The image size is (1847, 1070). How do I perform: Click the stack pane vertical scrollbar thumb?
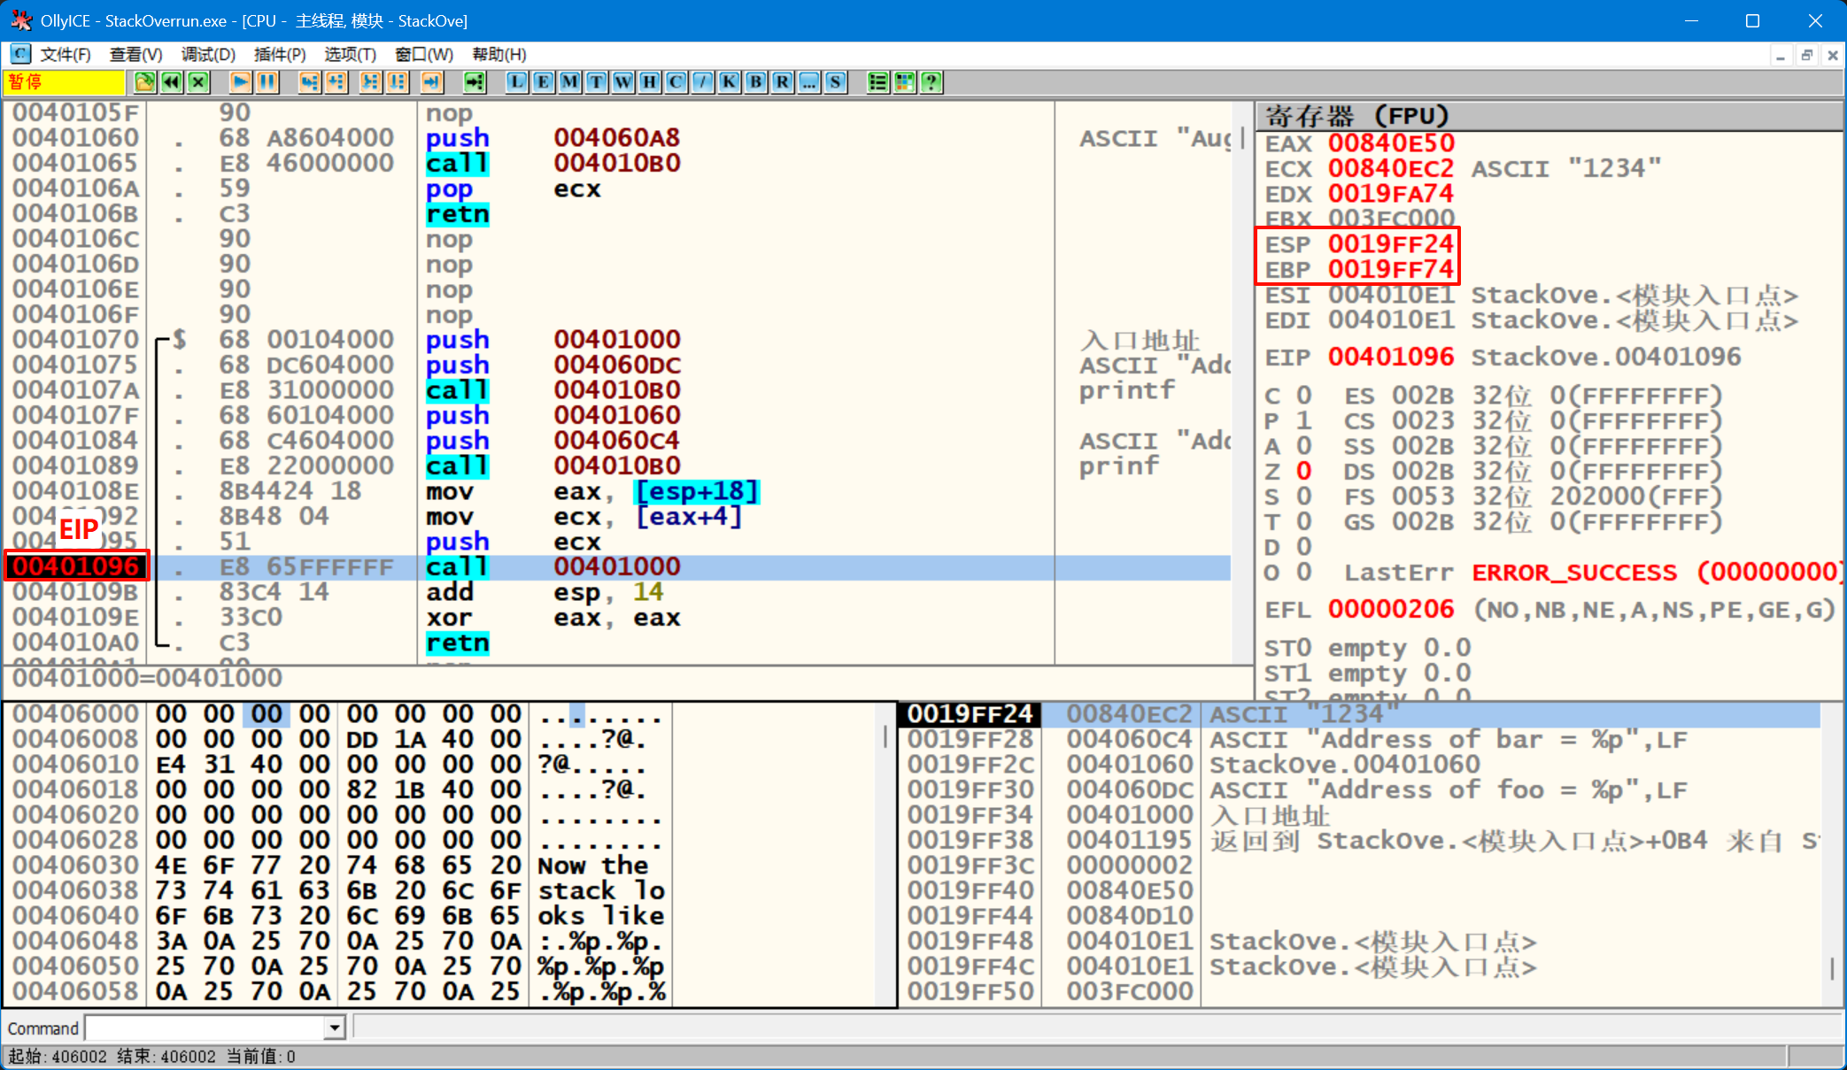pos(1832,967)
